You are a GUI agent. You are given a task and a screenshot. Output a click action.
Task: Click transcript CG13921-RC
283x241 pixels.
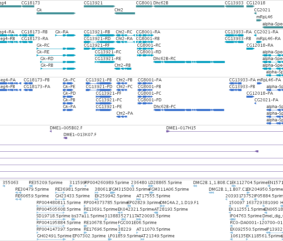(x=108, y=52)
